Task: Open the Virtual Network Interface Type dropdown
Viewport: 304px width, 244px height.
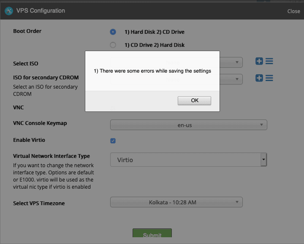Action: pos(188,160)
